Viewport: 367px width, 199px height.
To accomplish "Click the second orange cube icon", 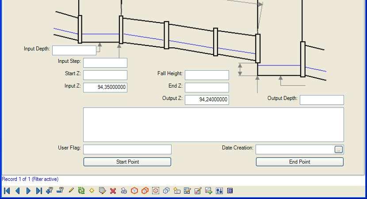I will (145, 191).
